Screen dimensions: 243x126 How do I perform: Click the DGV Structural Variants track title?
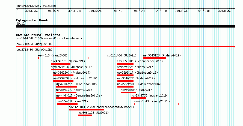[38, 35]
